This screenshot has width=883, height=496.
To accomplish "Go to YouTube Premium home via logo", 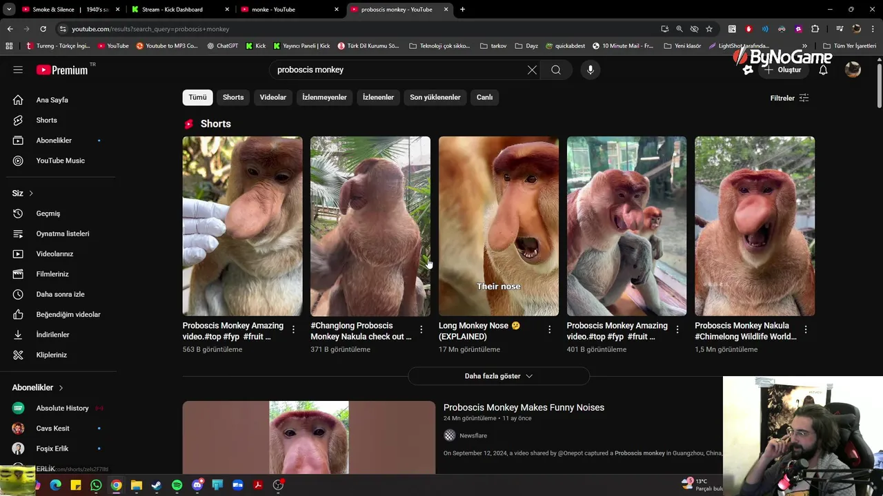I will pos(62,70).
